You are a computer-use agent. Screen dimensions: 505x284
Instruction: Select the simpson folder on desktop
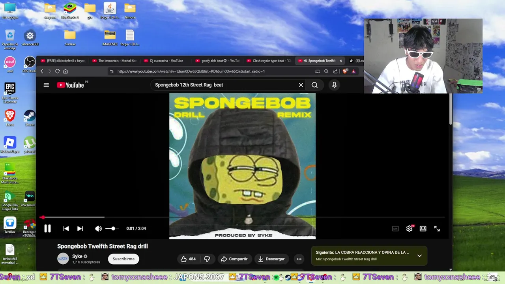(x=50, y=11)
